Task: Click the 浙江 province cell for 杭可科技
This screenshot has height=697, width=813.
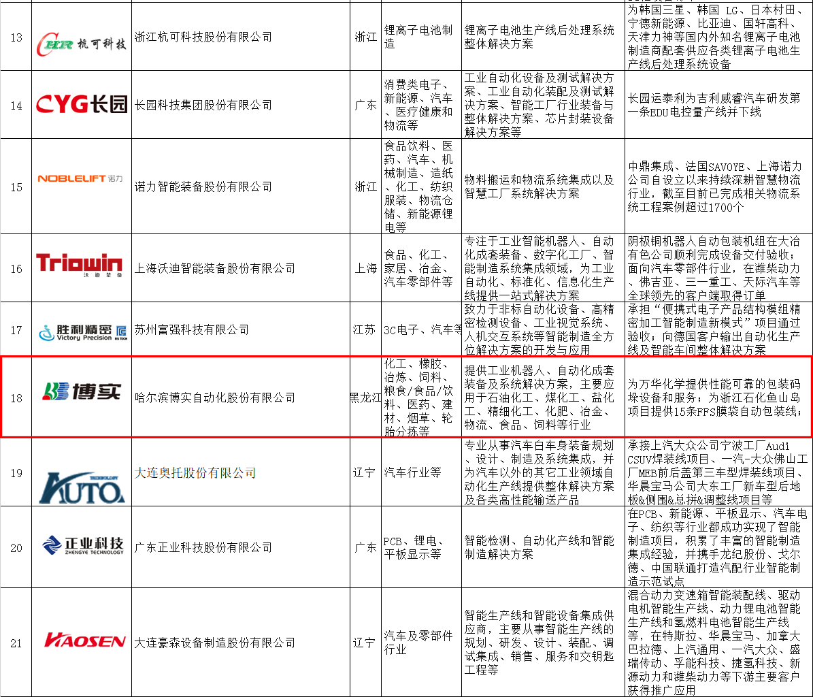Action: 366,37
